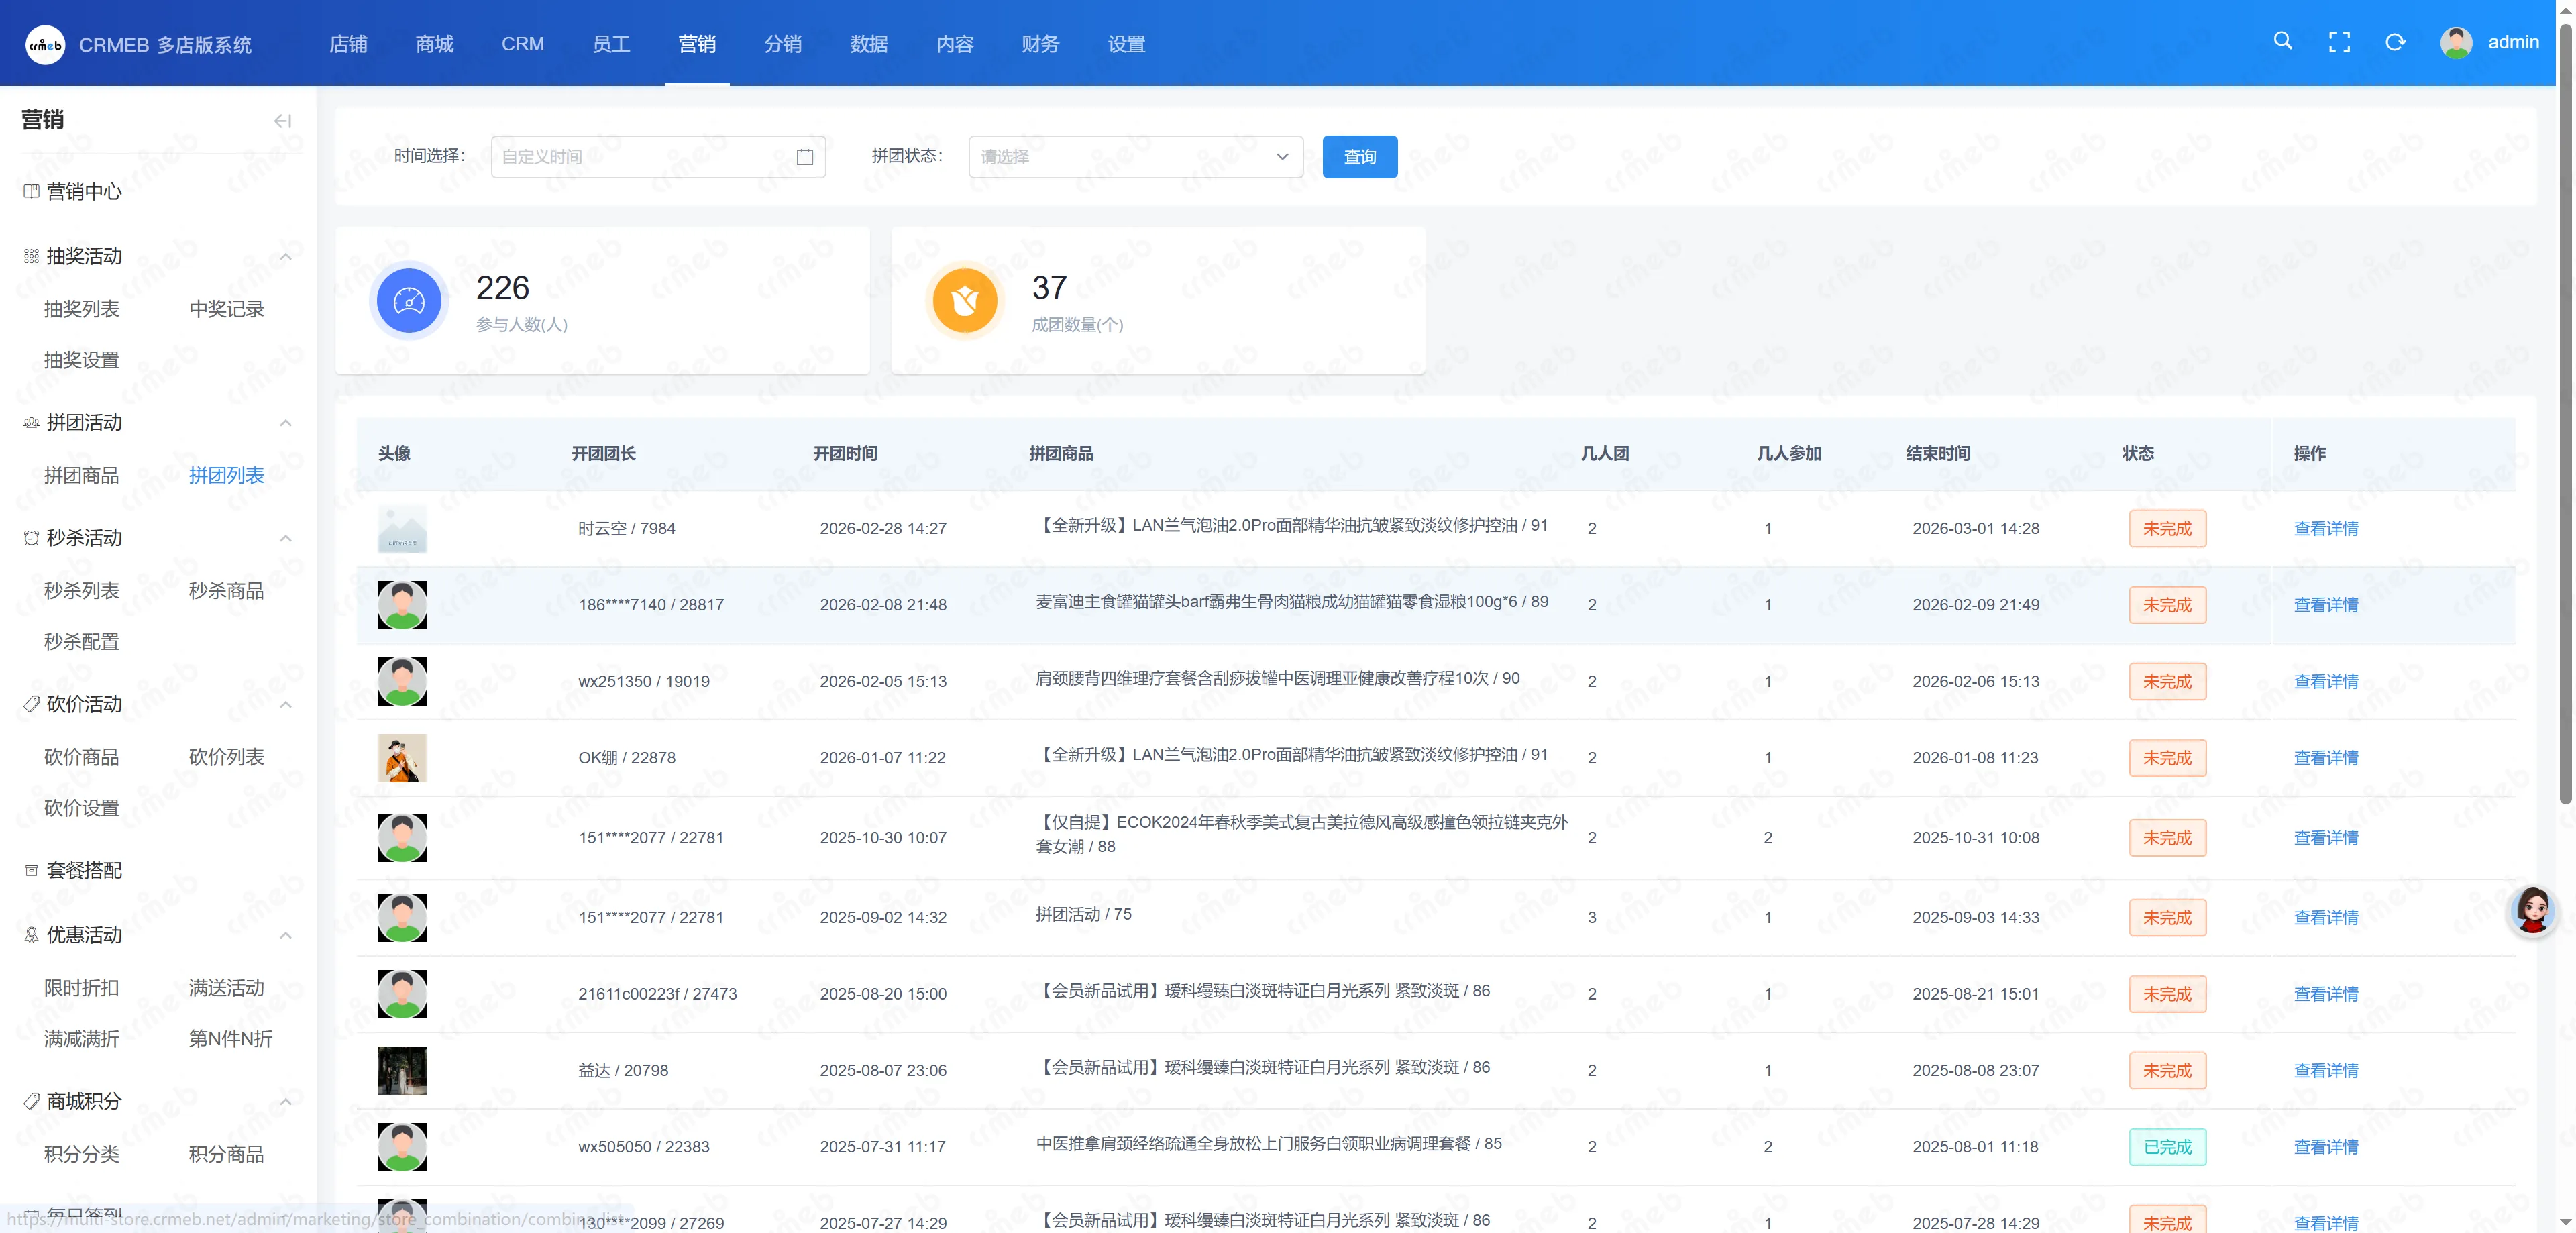Click the orange completed groups icon
Screen dimensions: 2576x1233
pyautogui.click(x=965, y=300)
